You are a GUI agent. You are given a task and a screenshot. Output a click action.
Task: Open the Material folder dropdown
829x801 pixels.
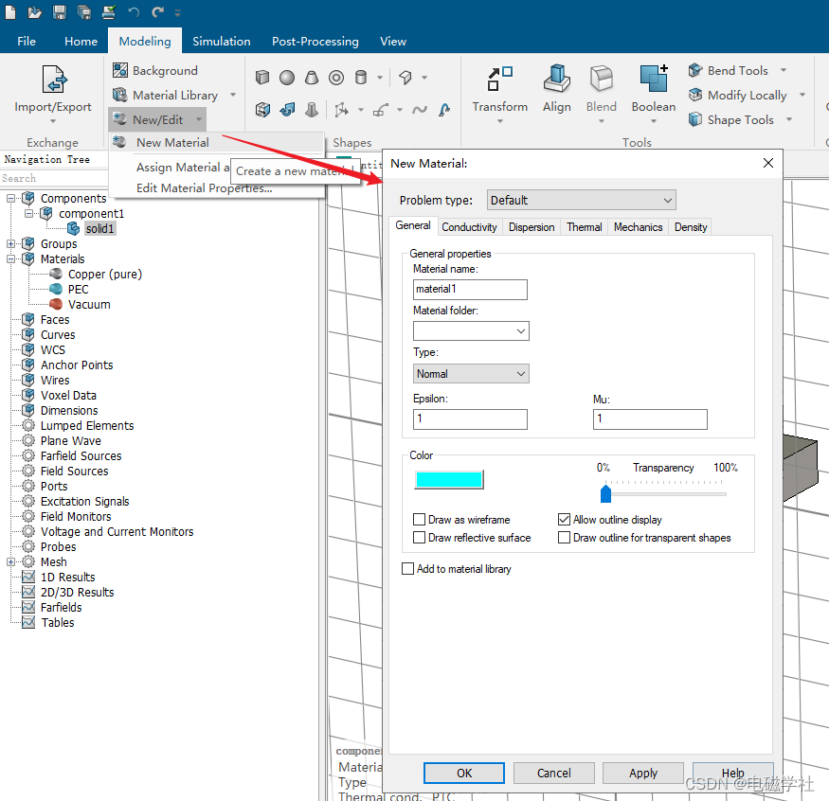coord(471,331)
